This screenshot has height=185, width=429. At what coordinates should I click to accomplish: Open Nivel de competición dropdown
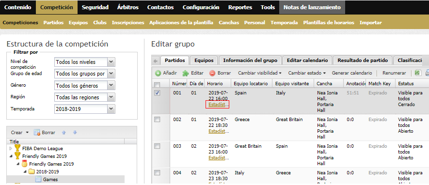tap(111, 62)
